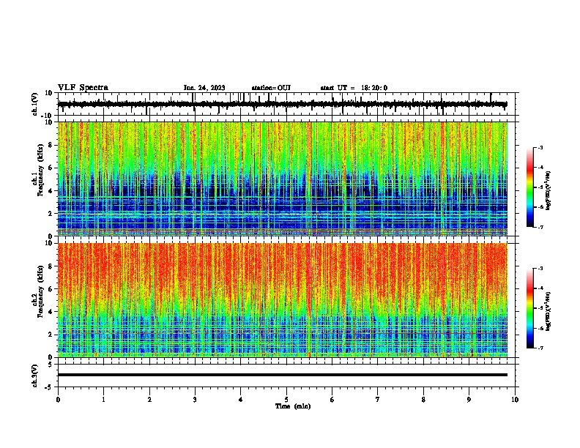
Task: Click the '6' kHz tick on ch.2 spectrogram
Action: (51, 289)
